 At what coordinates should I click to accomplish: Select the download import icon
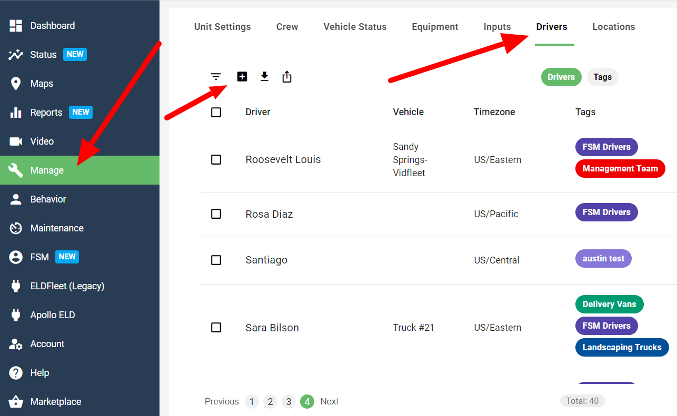click(x=264, y=76)
